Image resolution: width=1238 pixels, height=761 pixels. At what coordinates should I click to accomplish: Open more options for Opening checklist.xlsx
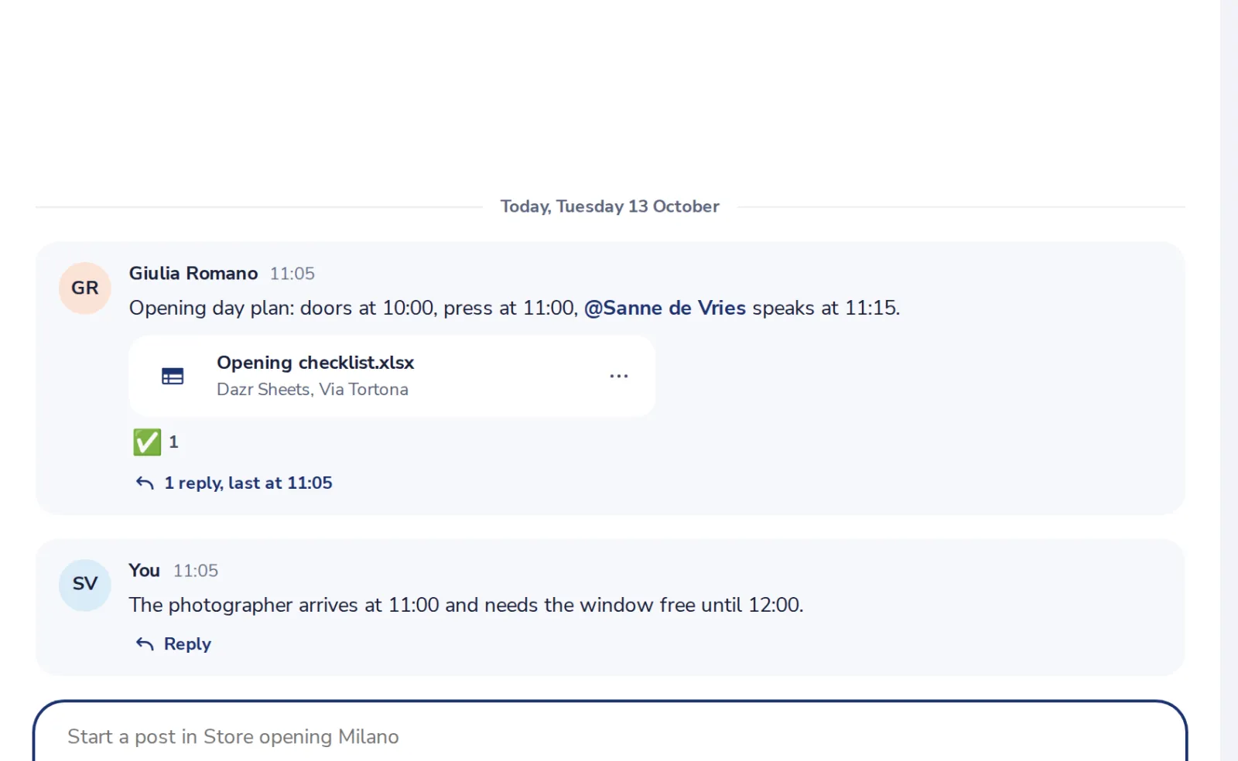tap(619, 376)
